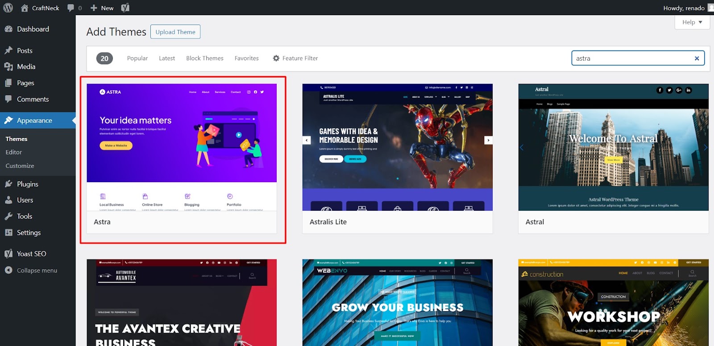Open the Tools menu
The height and width of the screenshot is (346, 714).
25,216
